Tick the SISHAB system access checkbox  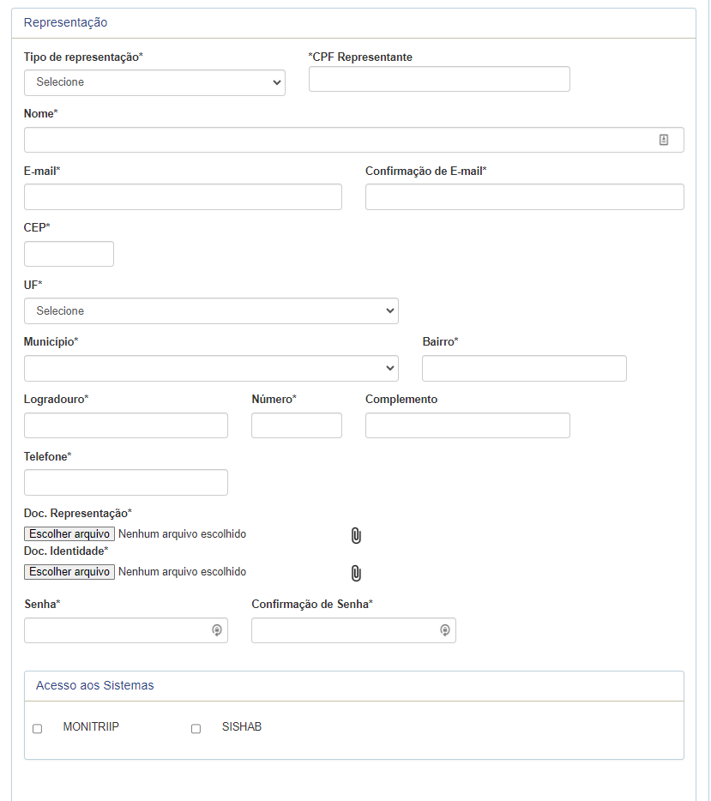pos(196,728)
